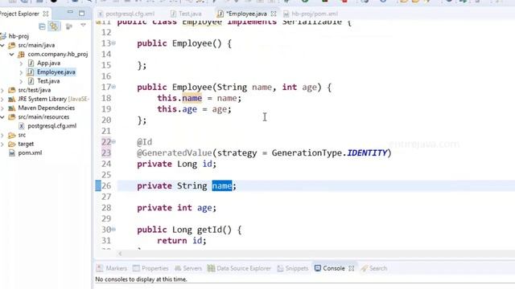Click 'No consoles to display at this time.'
Image resolution: width=515 pixels, height=289 pixels.
click(141, 279)
